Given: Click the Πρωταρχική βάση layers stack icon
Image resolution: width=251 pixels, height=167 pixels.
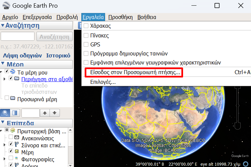Looking at the screenshot, I should (13, 130).
